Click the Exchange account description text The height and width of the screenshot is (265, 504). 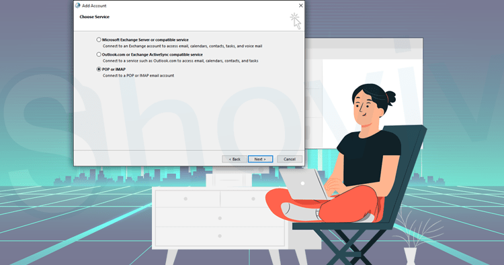click(183, 46)
